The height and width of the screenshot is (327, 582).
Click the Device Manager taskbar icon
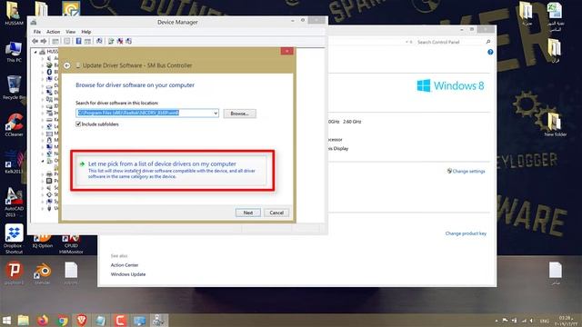159,321
